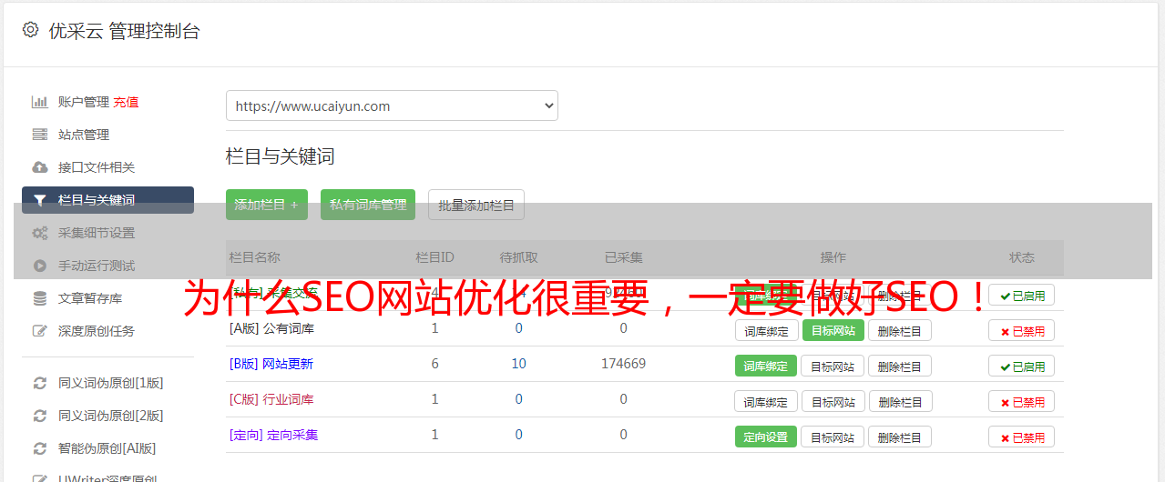Toggle 已禁用 status for [A版] 公有词库

(x=1022, y=330)
